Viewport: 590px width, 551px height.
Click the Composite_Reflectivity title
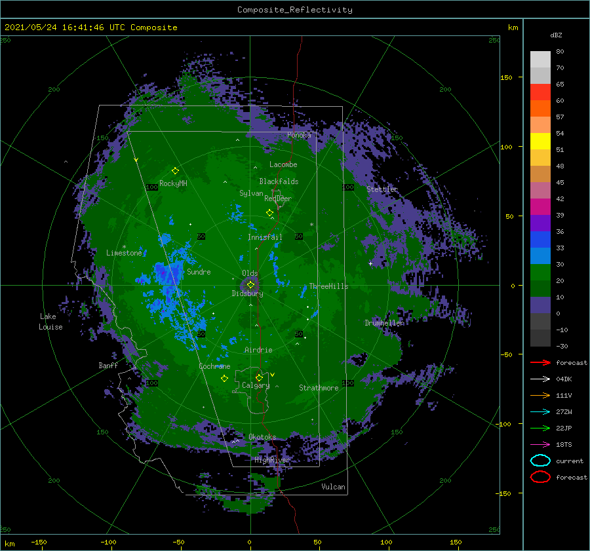click(295, 10)
